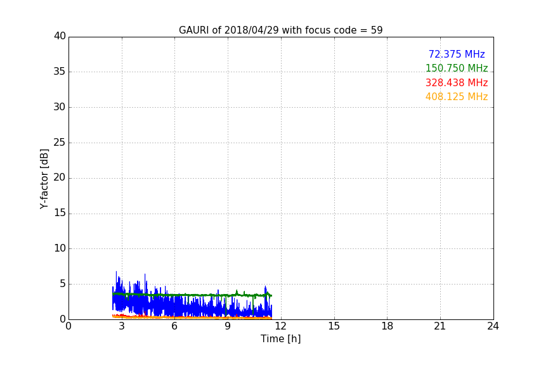
Task: Click the plot title 'GAURI of 2018/04/29 with focus code = 59'
Action: (280, 30)
